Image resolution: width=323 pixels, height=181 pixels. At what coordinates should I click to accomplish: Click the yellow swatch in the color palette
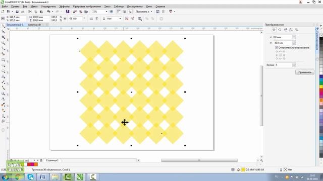point(321,87)
